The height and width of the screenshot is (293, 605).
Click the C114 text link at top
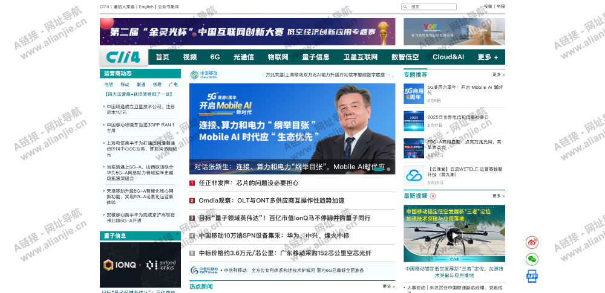(104, 7)
